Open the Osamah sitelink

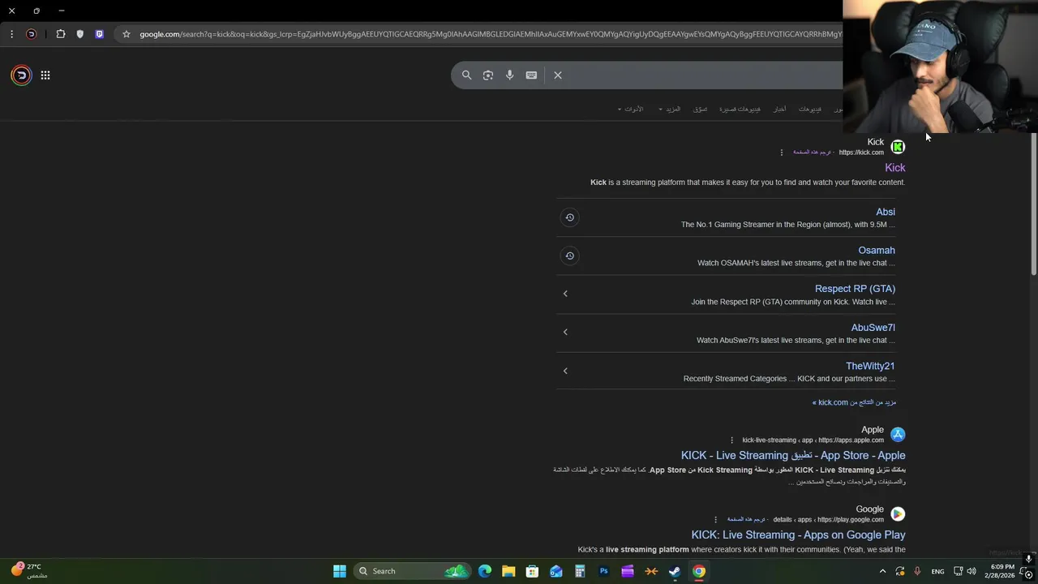877,250
